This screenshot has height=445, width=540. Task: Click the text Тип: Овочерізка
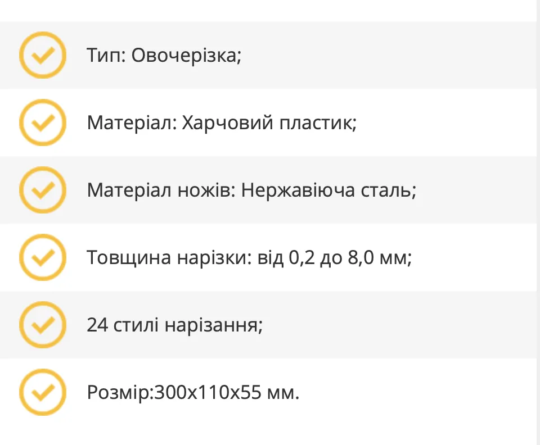164,56
